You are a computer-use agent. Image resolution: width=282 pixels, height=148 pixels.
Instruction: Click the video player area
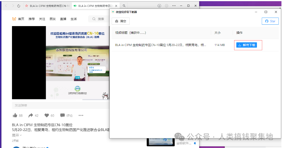click(x=61, y=62)
